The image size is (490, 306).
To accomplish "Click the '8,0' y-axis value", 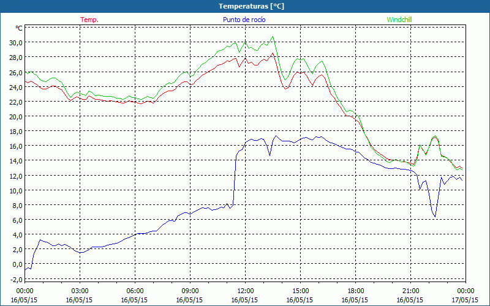I will click(17, 206).
